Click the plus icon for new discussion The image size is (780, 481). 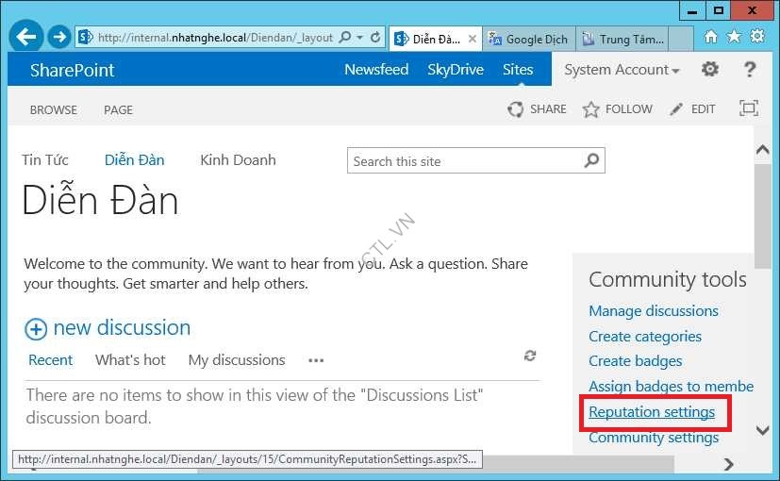click(x=36, y=329)
